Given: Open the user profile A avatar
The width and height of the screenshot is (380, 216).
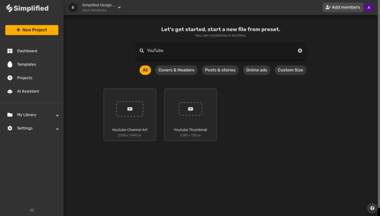Looking at the screenshot, I should coord(369,7).
